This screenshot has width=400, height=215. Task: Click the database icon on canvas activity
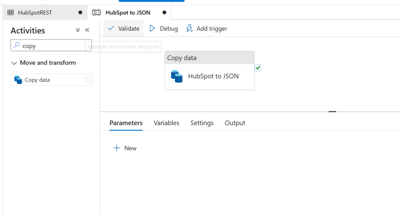(x=177, y=76)
